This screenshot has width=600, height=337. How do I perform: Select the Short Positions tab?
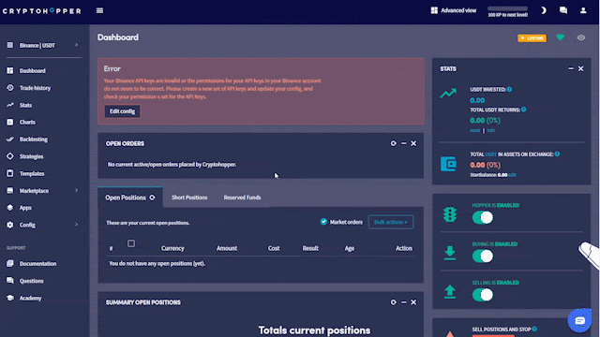point(189,198)
